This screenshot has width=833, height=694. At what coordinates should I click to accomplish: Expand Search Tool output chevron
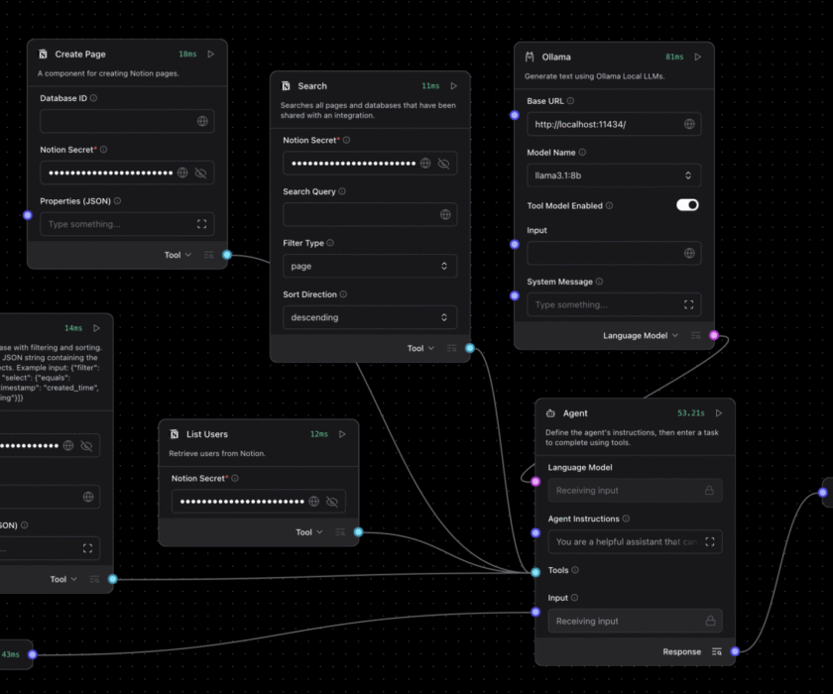(x=430, y=348)
